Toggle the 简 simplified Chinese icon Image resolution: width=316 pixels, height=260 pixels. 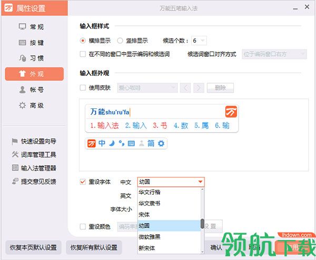click(x=151, y=143)
